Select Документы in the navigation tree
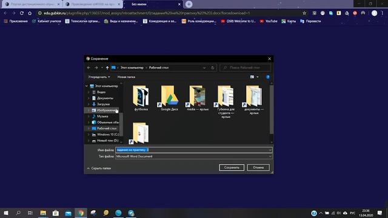 coord(105,98)
